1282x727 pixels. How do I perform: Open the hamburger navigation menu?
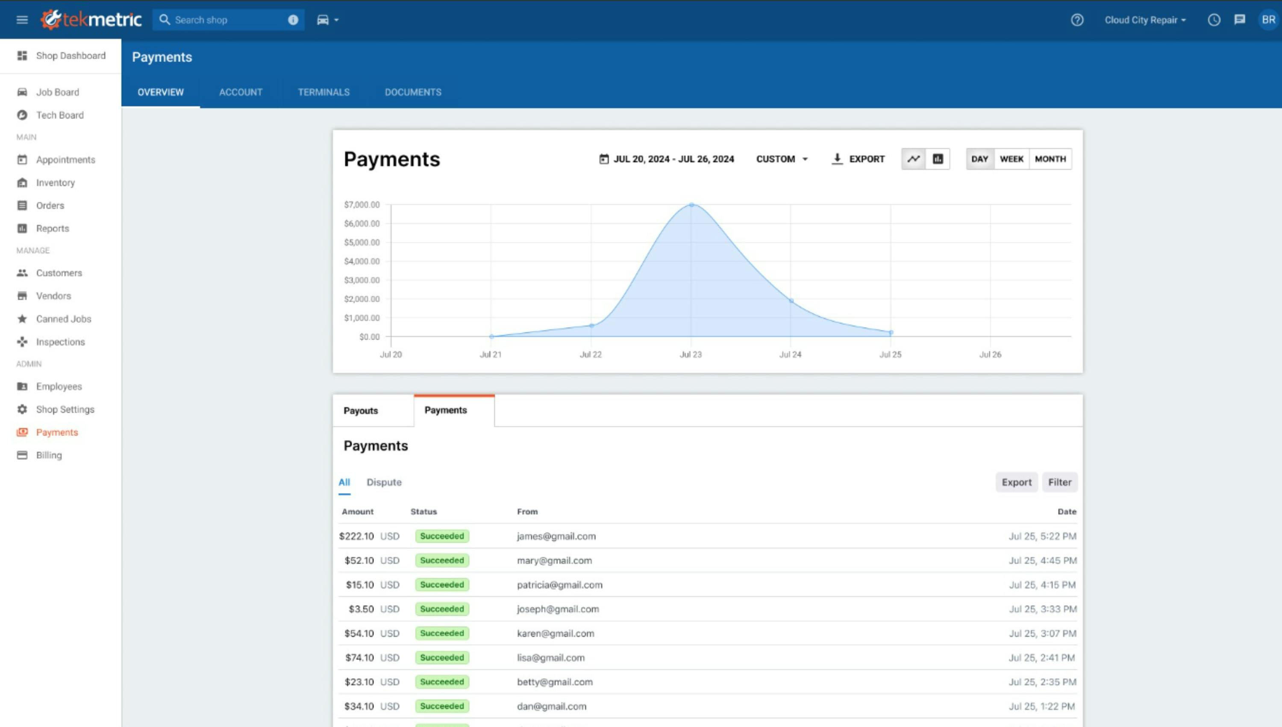[22, 20]
